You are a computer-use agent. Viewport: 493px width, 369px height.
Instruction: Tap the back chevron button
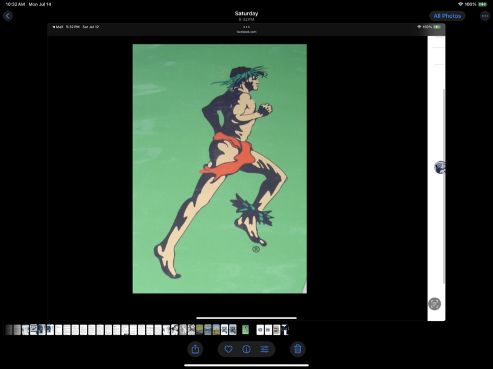pyautogui.click(x=7, y=16)
